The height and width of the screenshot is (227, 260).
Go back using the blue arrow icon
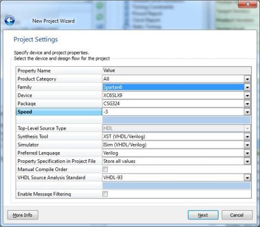(x=10, y=20)
